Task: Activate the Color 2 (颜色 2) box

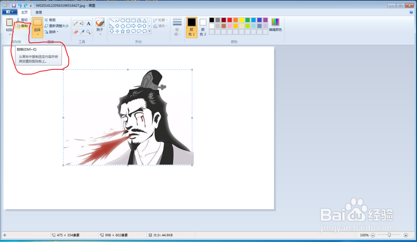Action: coord(203,27)
